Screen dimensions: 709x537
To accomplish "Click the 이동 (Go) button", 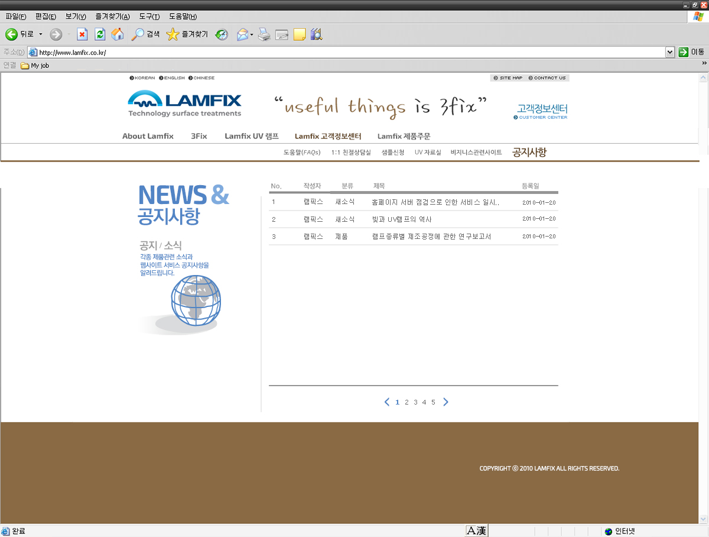I will [691, 52].
